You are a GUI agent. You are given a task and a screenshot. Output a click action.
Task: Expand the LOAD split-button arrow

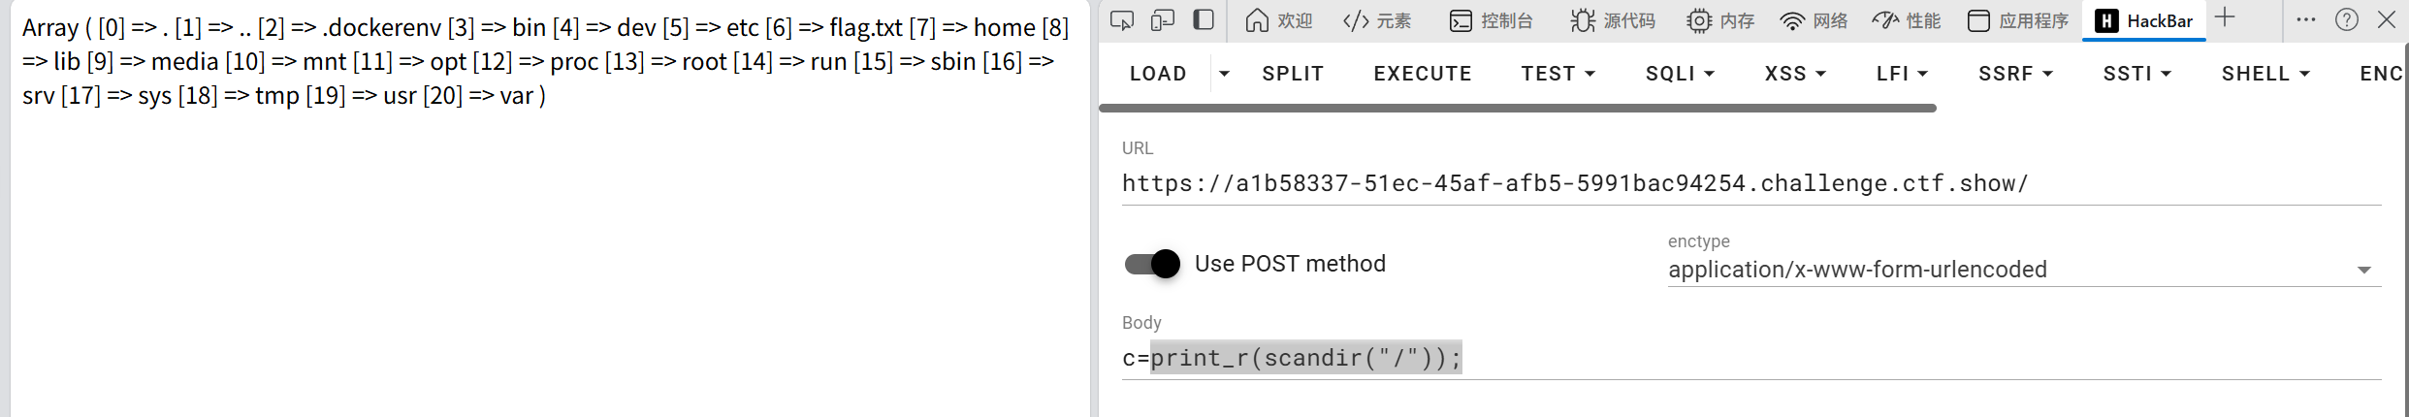pos(1224,74)
